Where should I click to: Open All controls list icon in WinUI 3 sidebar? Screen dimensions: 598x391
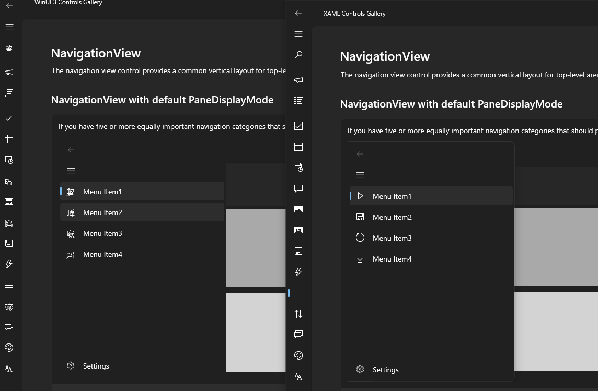[9, 92]
